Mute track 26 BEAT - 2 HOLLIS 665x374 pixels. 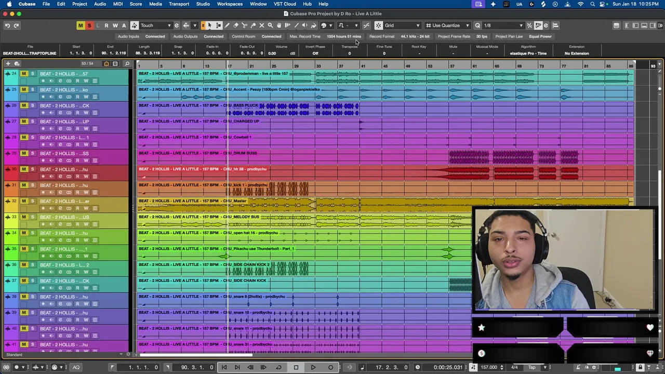click(x=23, y=105)
